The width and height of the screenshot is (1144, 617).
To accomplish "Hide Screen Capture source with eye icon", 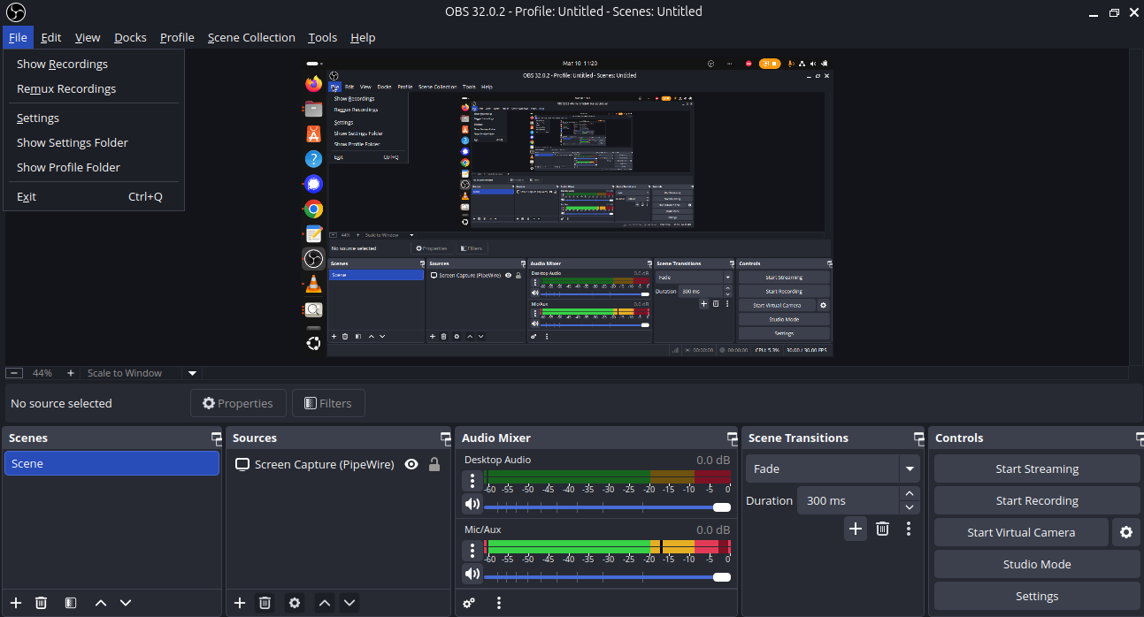I will (411, 464).
